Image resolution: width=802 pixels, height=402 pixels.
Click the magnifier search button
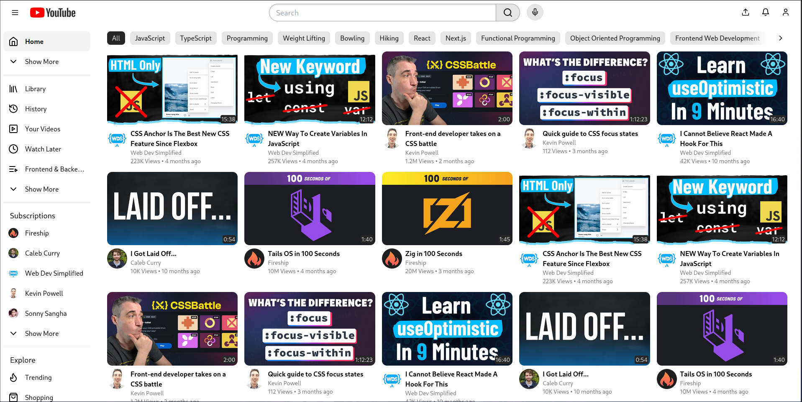[x=507, y=13]
